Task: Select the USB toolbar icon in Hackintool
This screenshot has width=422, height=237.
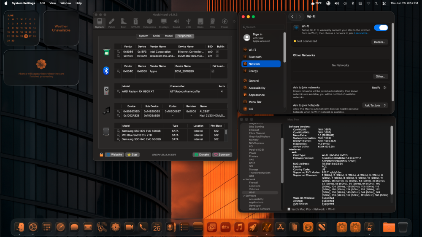Action: [x=188, y=23]
